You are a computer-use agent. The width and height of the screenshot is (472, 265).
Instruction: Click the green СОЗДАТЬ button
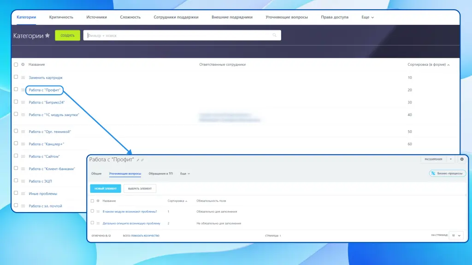67,35
